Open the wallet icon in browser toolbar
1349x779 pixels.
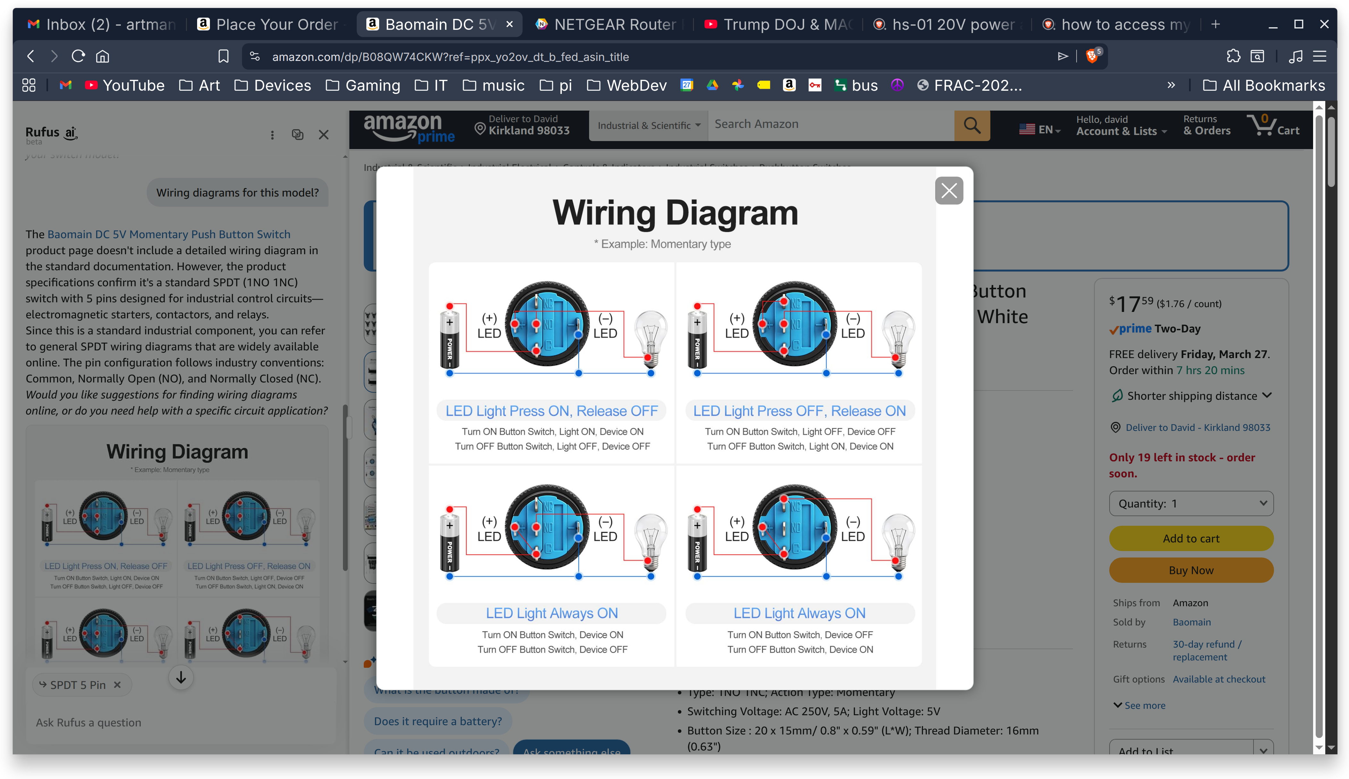click(x=1258, y=56)
